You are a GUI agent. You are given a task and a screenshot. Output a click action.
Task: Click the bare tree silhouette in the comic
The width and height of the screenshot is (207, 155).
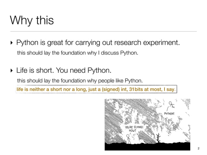click(158, 138)
